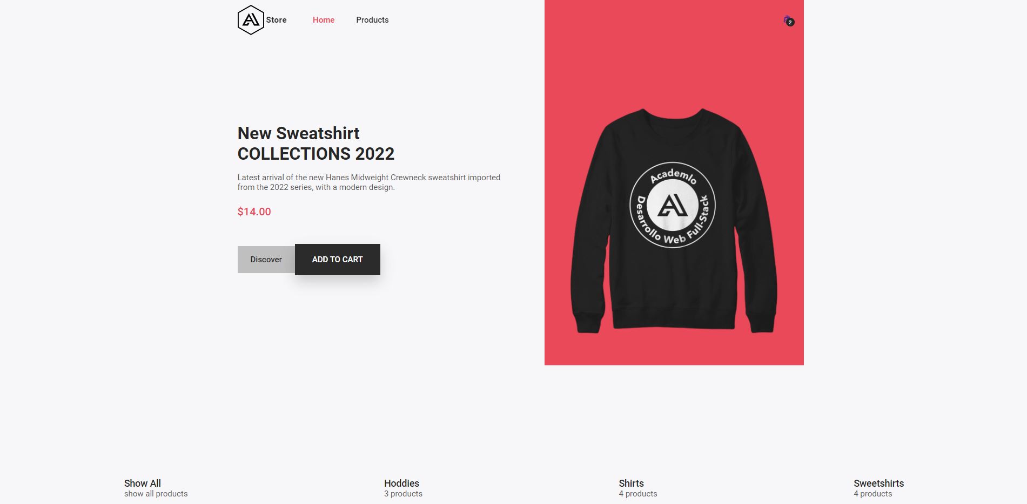Click the hexagon Academlo logo icon
Image resolution: width=1027 pixels, height=504 pixels.
(251, 20)
